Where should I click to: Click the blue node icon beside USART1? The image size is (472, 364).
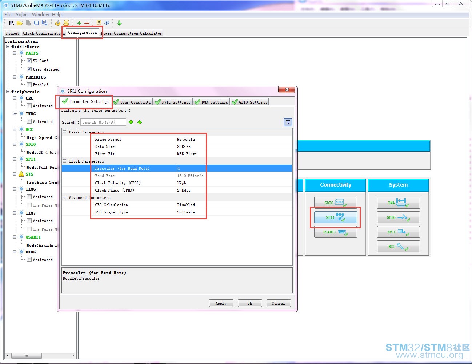(21, 237)
